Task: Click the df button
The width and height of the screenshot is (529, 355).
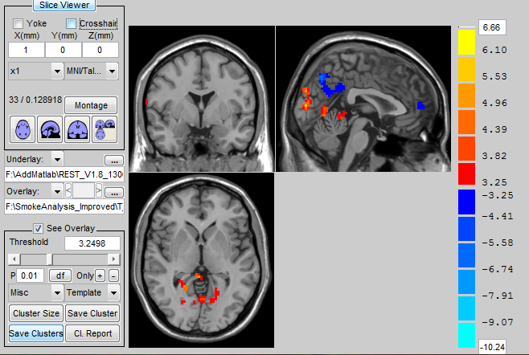Action: pyautogui.click(x=60, y=275)
